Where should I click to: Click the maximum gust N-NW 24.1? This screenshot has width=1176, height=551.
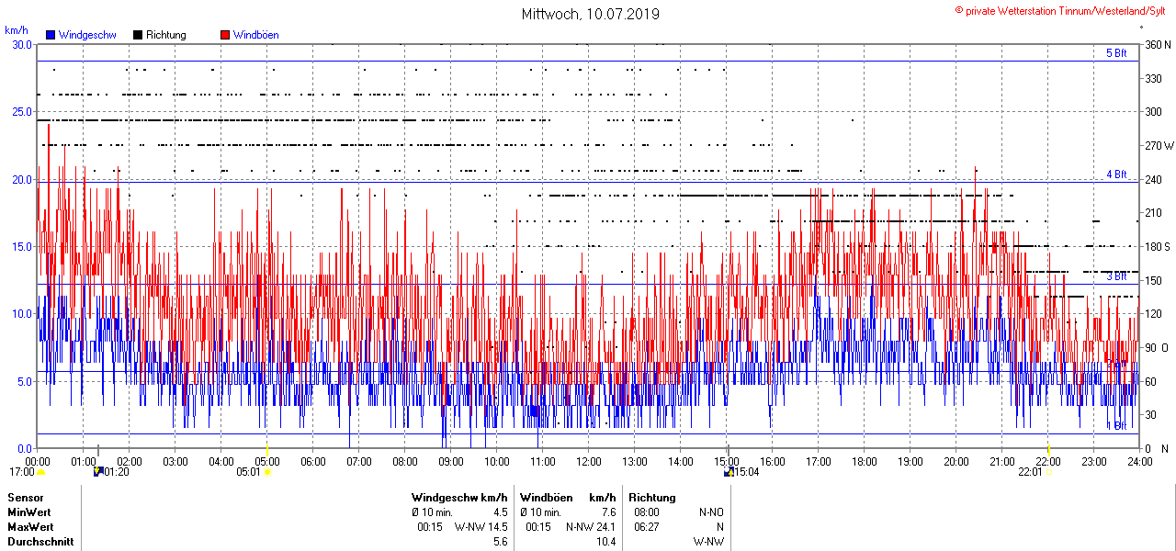[591, 527]
